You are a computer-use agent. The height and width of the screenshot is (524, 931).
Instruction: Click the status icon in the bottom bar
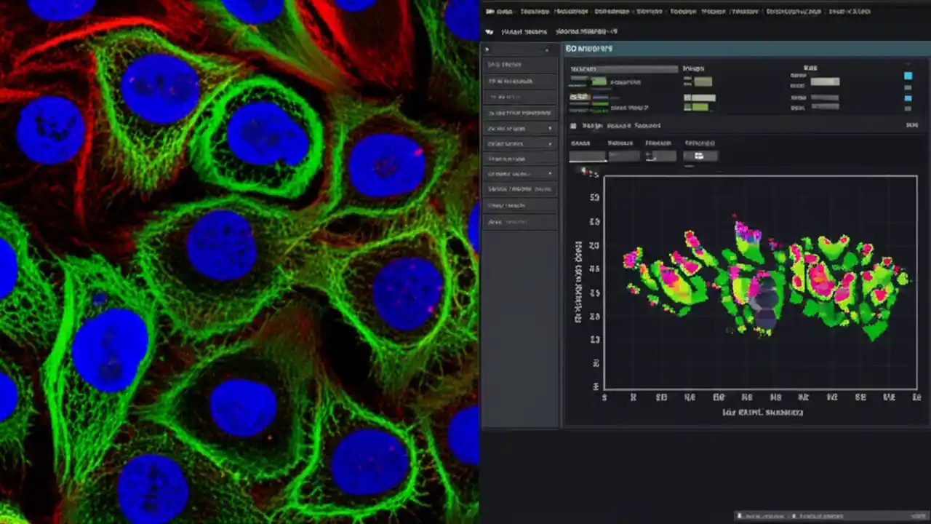tap(740, 516)
